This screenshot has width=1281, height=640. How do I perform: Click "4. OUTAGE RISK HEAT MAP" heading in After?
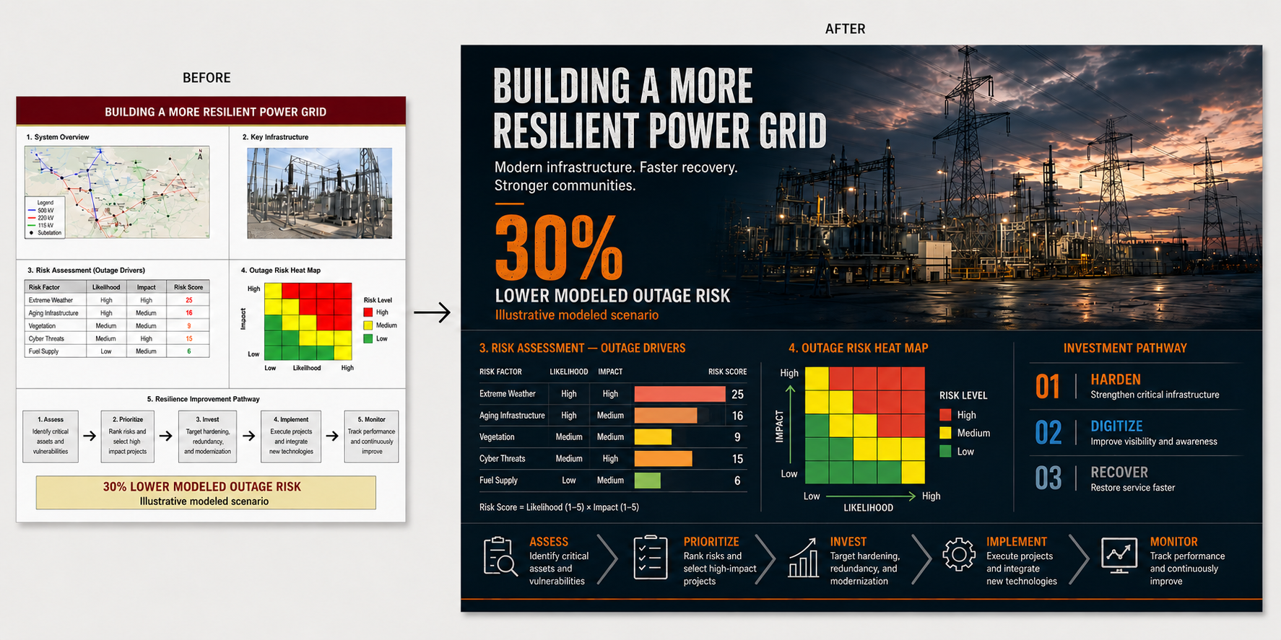858,348
